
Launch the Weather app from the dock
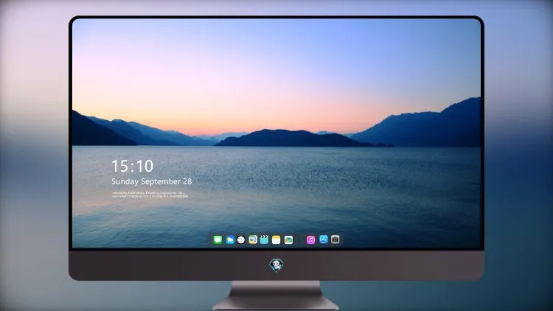(230, 240)
